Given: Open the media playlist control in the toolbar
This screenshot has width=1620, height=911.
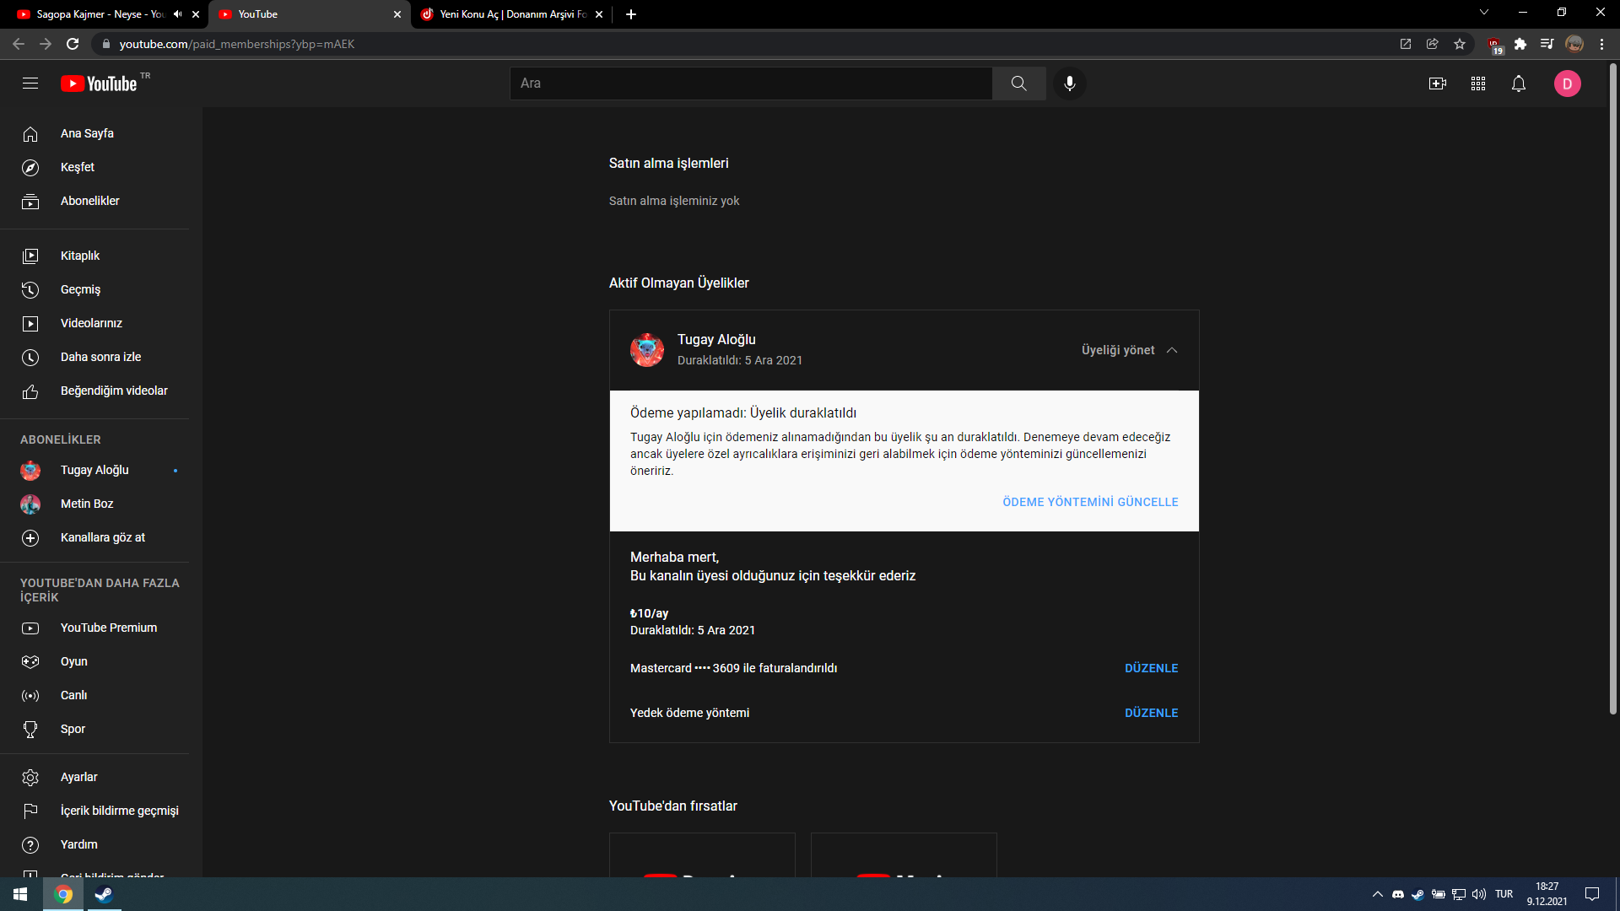Looking at the screenshot, I should [1547, 44].
